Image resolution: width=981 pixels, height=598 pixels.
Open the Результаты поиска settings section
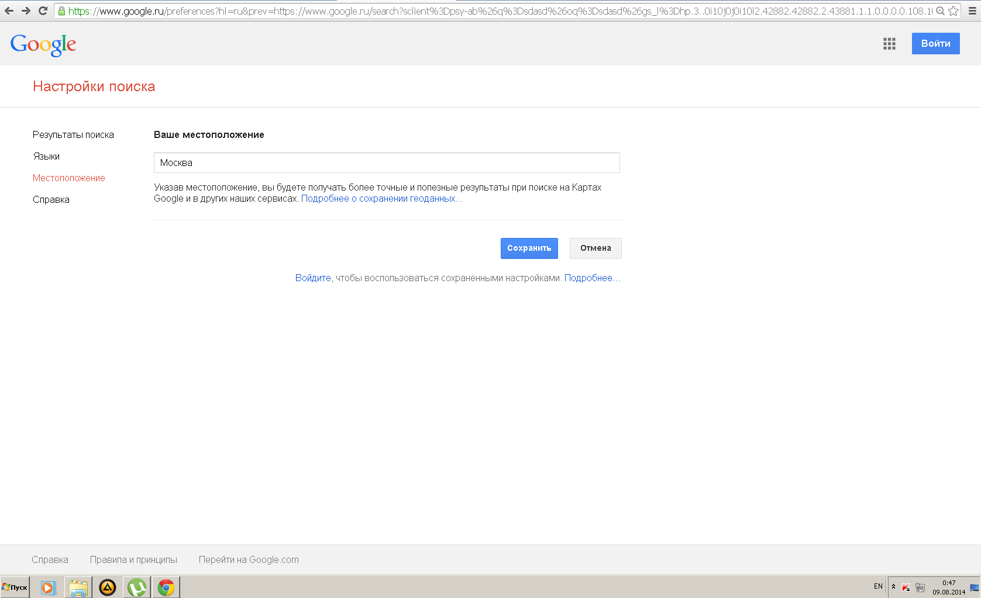tap(73, 135)
